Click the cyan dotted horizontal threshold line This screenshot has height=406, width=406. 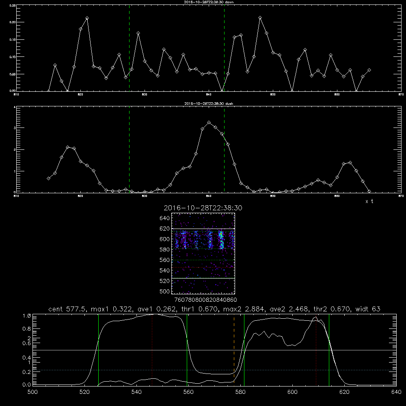[214, 370]
